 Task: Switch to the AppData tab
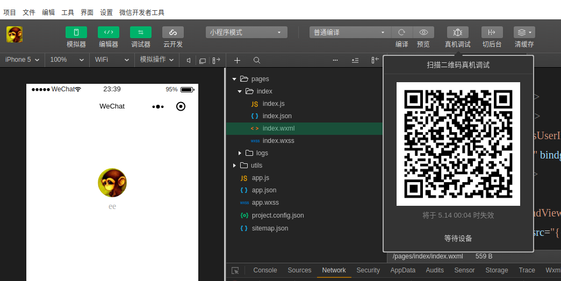coord(403,270)
